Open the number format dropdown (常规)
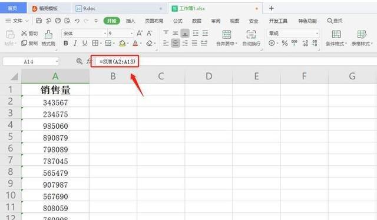377x220 pixels. click(x=317, y=34)
